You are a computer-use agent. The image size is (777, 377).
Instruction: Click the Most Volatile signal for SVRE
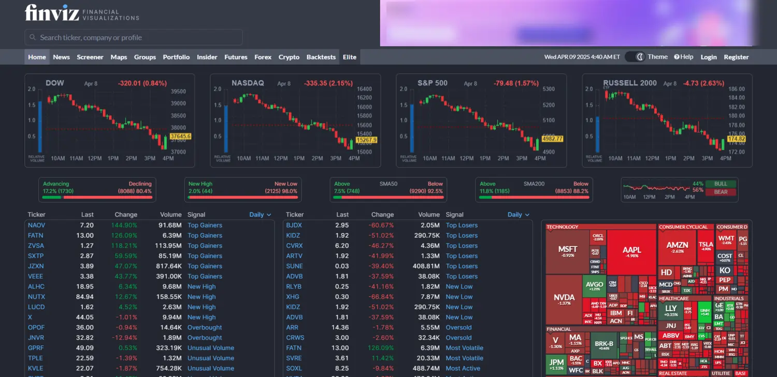[464, 358]
